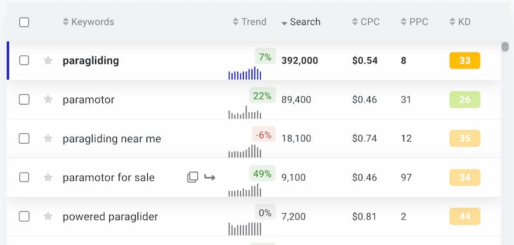The height and width of the screenshot is (245, 514).
Task: Click search volume 18,100
Action: coord(296,139)
